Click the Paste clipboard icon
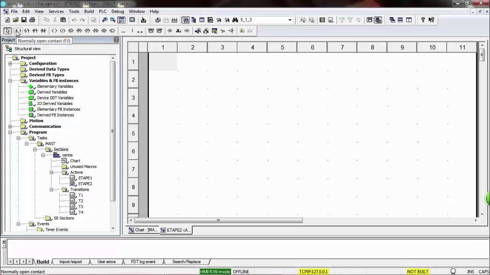 coord(63,20)
